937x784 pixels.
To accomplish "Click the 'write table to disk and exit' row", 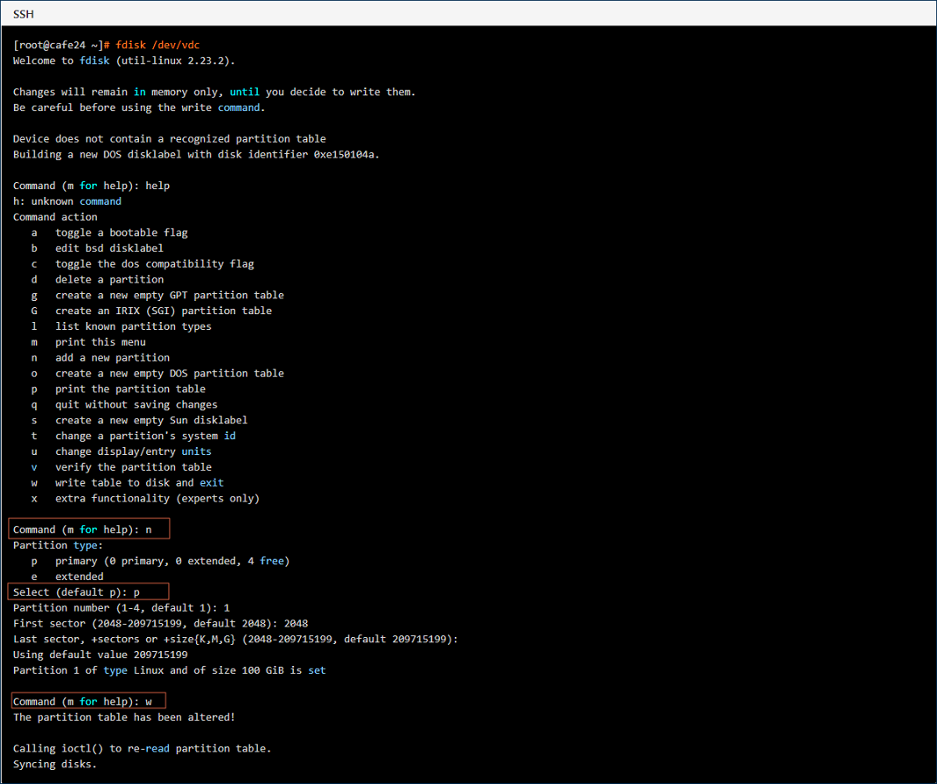I will pyautogui.click(x=128, y=482).
